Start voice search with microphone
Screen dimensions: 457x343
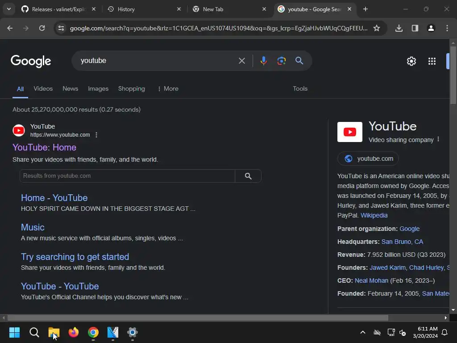(x=263, y=61)
